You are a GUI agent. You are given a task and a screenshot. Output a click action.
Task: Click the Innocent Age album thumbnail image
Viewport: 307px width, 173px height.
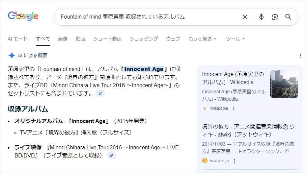point(284,84)
